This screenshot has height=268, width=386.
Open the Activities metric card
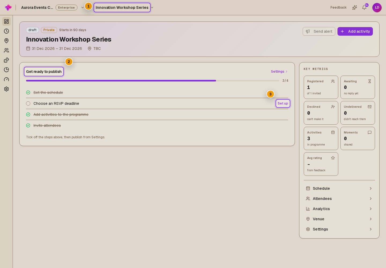coord(321,138)
